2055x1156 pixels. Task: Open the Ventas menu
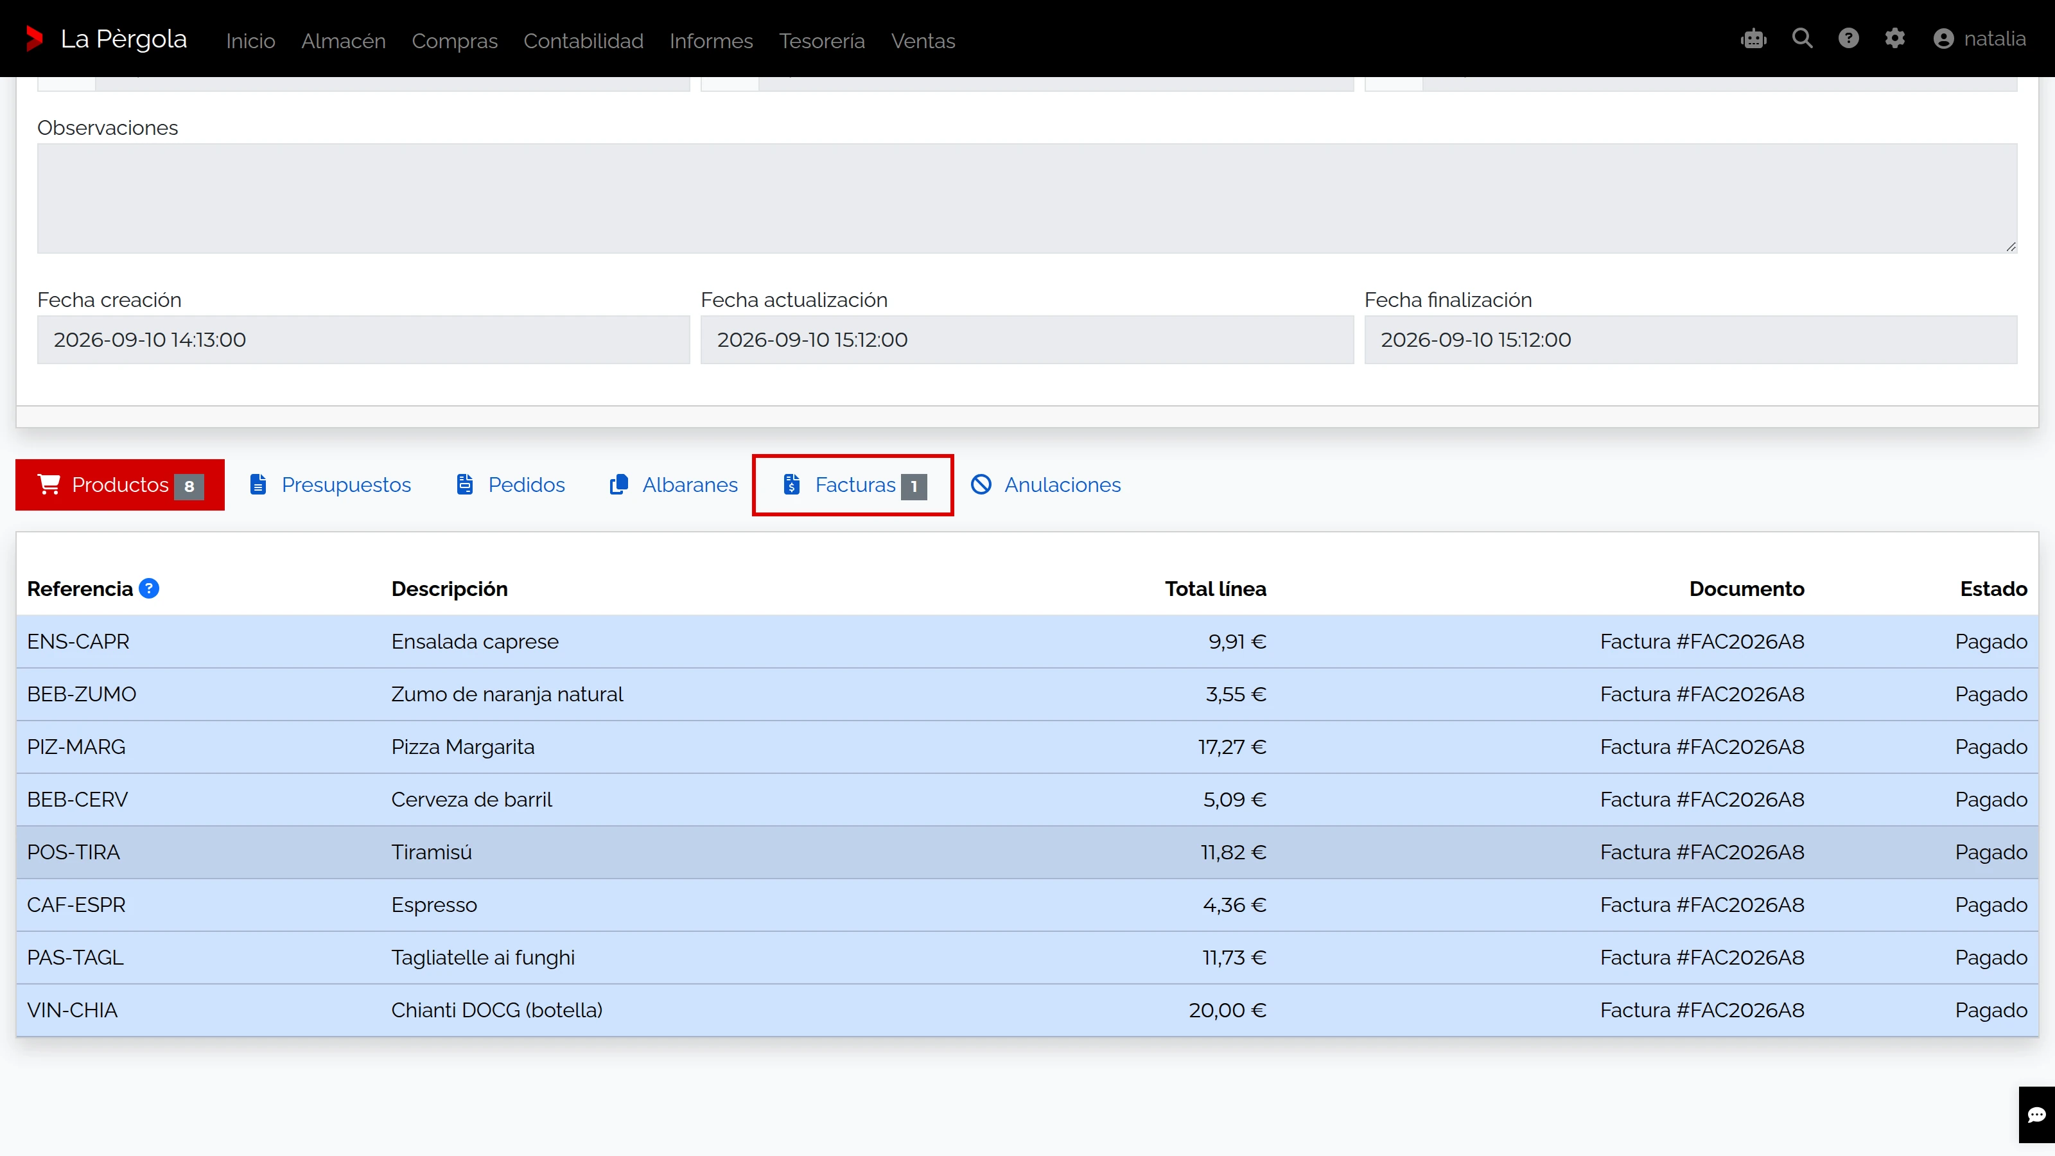(923, 40)
